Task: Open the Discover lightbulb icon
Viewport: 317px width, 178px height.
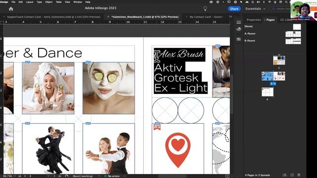Action: click(205, 8)
